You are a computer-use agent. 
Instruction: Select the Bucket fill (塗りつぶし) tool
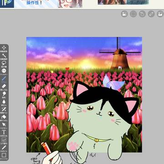coord(4,118)
